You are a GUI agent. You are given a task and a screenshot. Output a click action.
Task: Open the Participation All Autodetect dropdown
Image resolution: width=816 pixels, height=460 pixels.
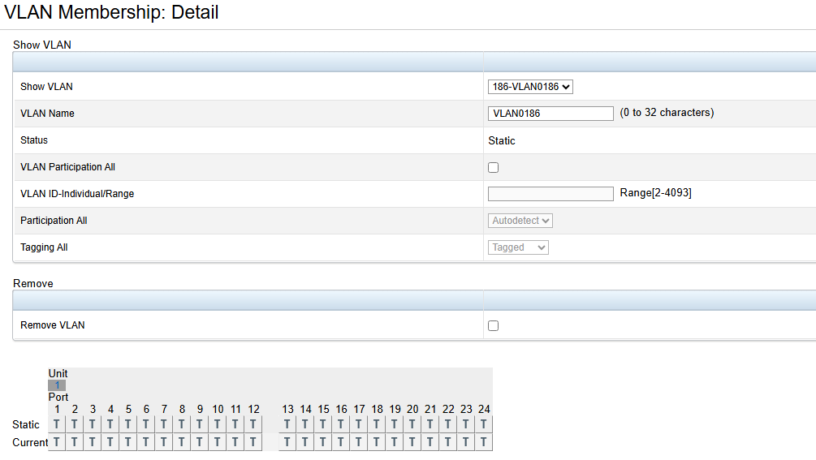pos(520,221)
